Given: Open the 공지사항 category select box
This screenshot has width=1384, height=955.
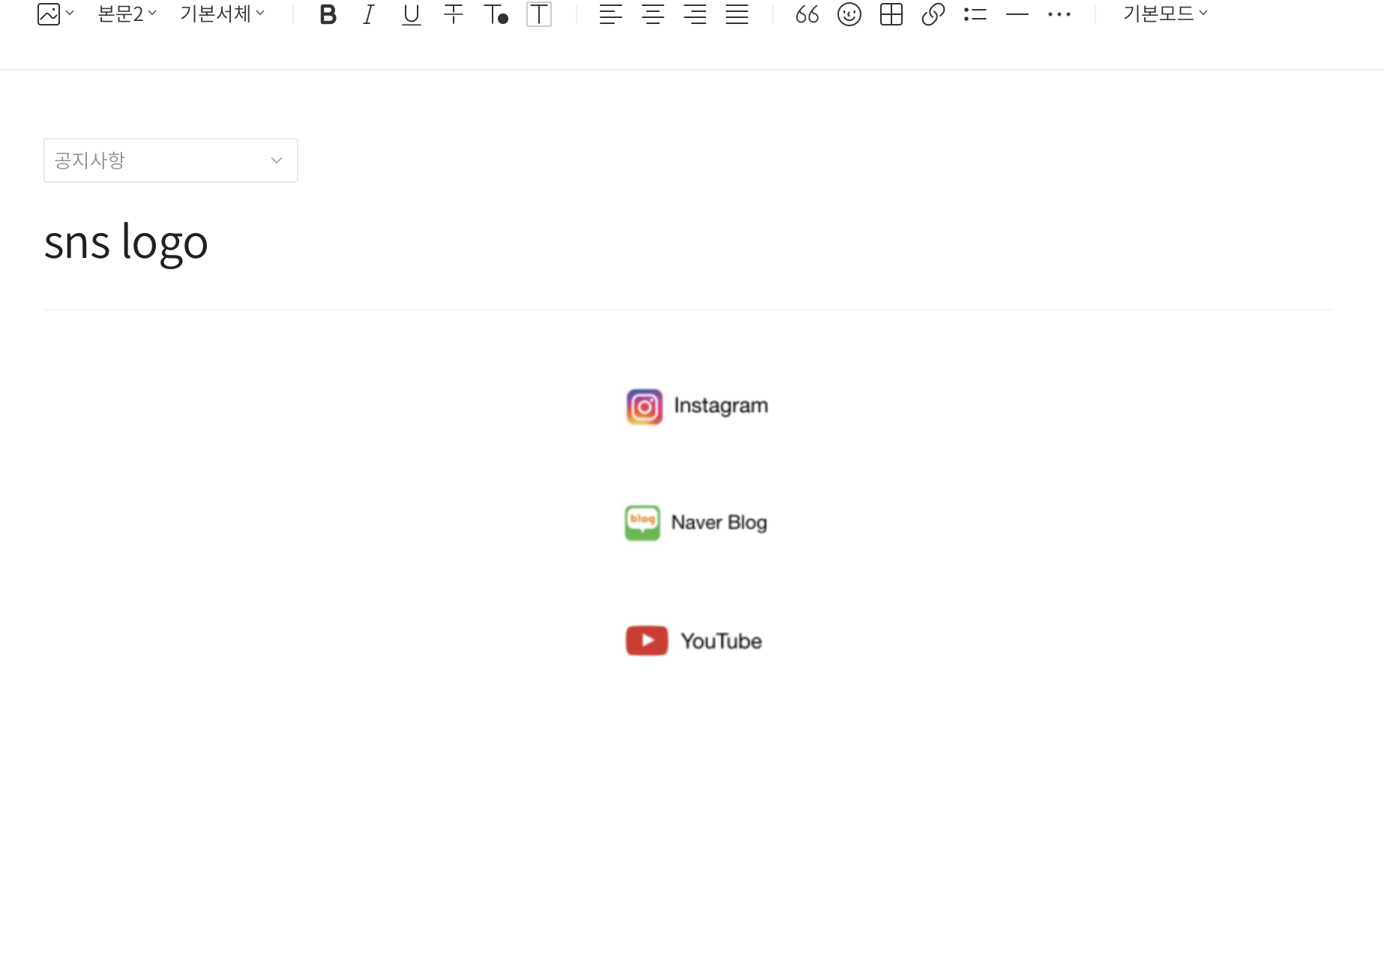Looking at the screenshot, I should click(x=171, y=160).
